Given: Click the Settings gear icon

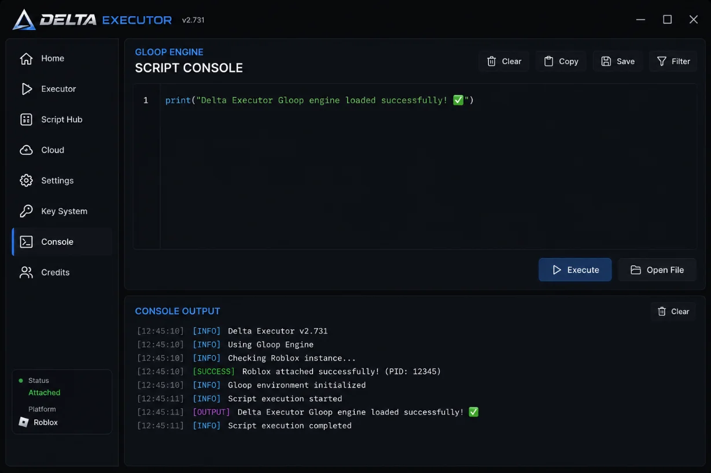Looking at the screenshot, I should tap(26, 181).
